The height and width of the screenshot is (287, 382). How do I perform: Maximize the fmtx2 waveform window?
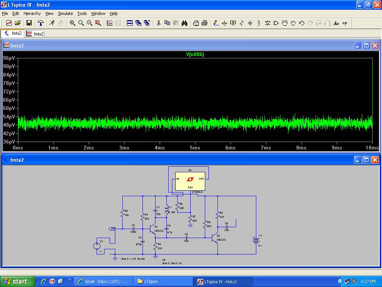(x=366, y=45)
